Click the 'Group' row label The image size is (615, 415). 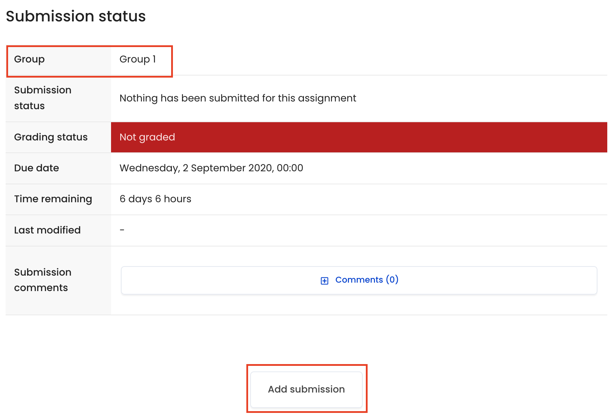[x=29, y=59]
